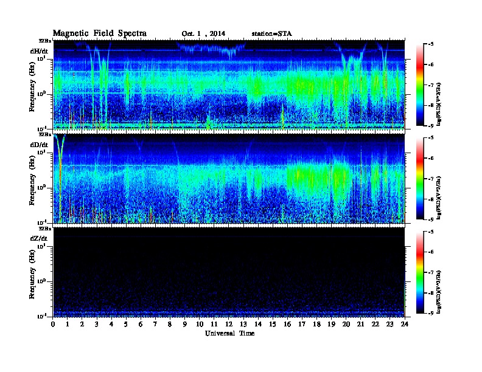Click the "17" hour tick label
The width and height of the screenshot is (482, 372).
(x=302, y=325)
